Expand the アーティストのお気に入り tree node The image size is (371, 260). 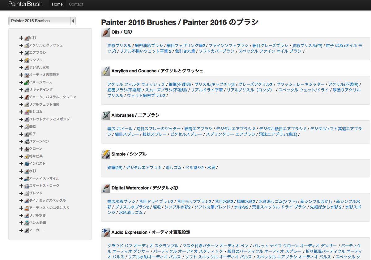click(x=21, y=208)
